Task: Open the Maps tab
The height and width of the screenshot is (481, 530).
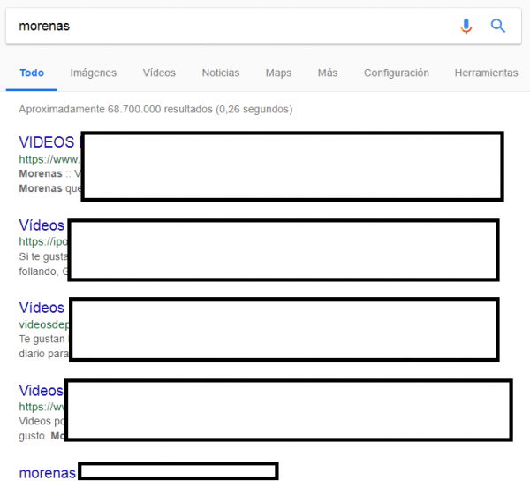Action: (x=278, y=73)
